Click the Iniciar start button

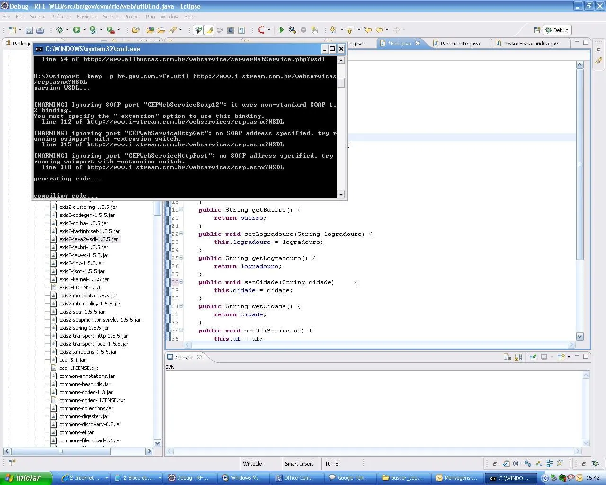click(x=25, y=478)
